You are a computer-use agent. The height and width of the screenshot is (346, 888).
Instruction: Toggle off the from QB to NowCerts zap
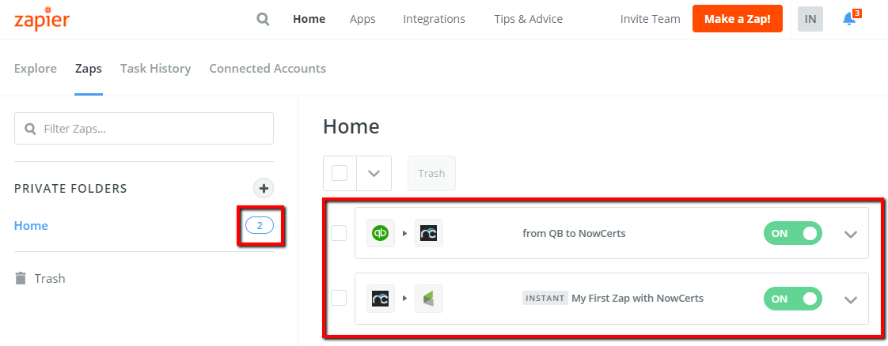[793, 233]
